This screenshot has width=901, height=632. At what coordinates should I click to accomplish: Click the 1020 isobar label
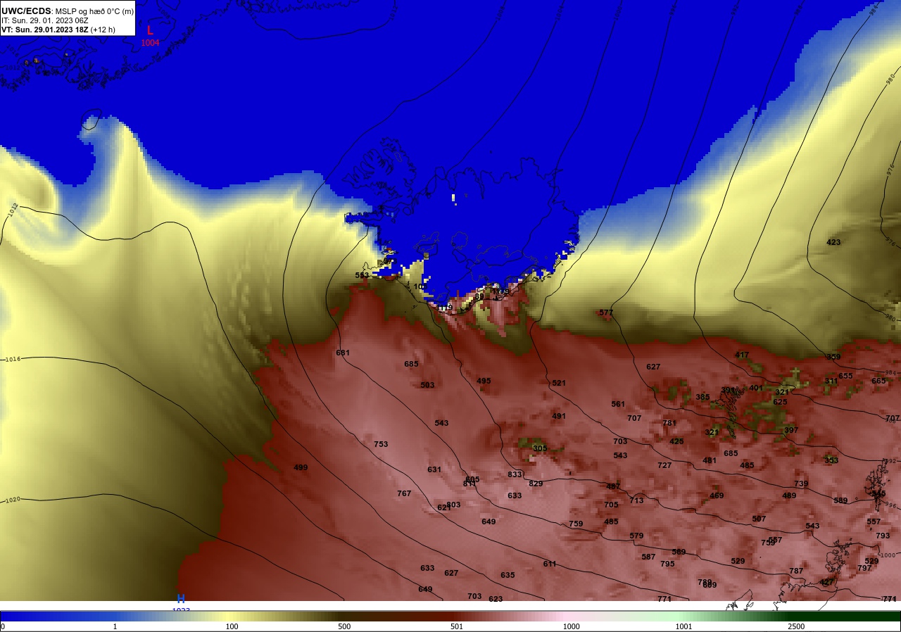tap(13, 500)
